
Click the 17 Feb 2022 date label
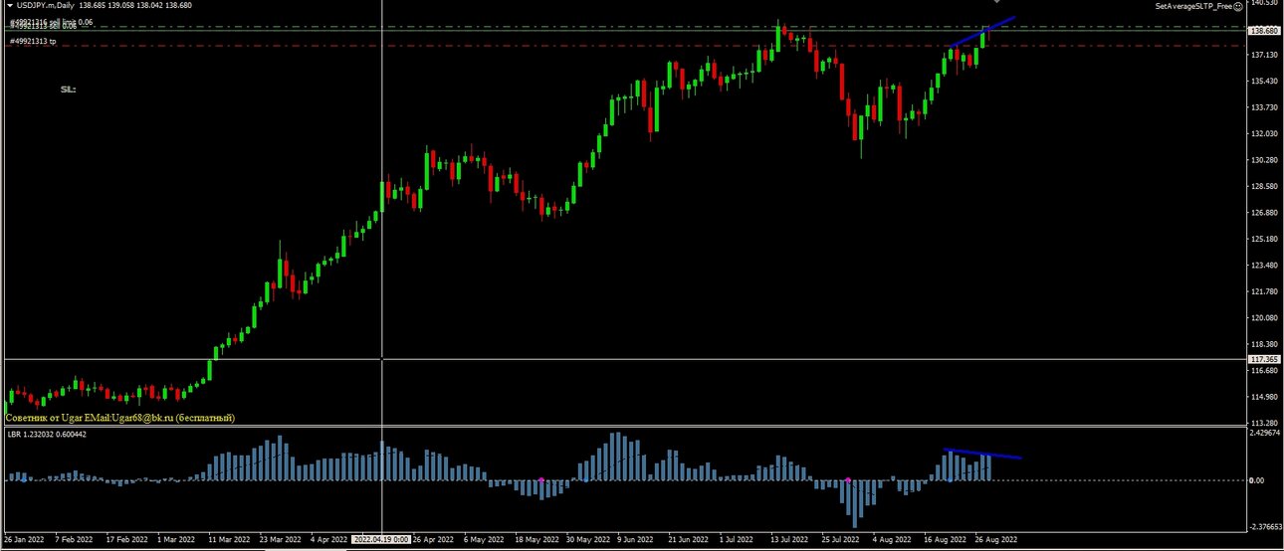point(126,540)
